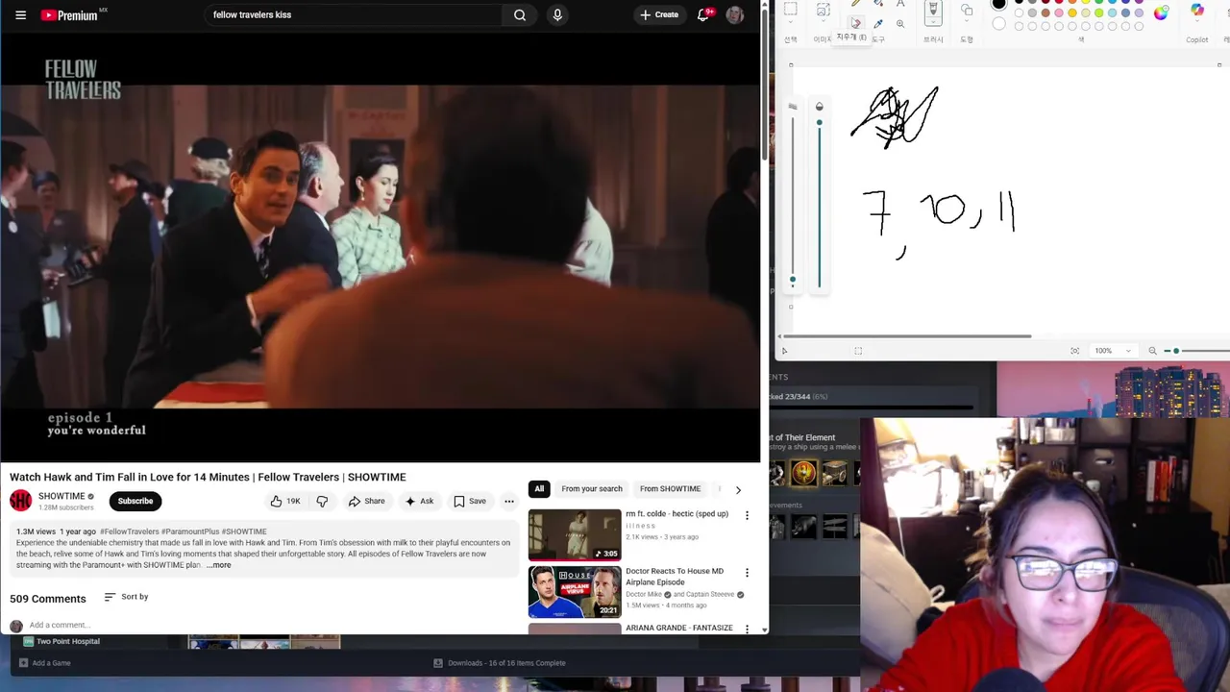Image resolution: width=1230 pixels, height=692 pixels.
Task: Open comments Sort by menu
Action: pyautogui.click(x=126, y=597)
